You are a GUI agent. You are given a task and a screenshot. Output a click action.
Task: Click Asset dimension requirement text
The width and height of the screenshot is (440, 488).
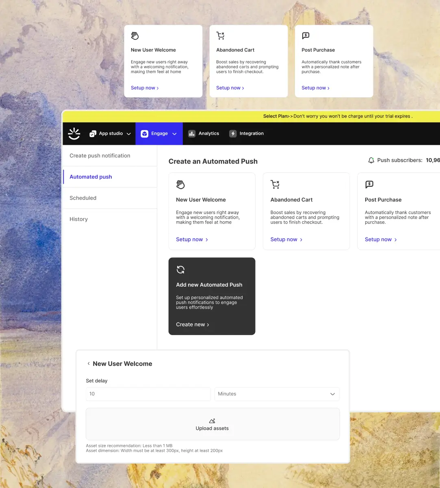(154, 451)
